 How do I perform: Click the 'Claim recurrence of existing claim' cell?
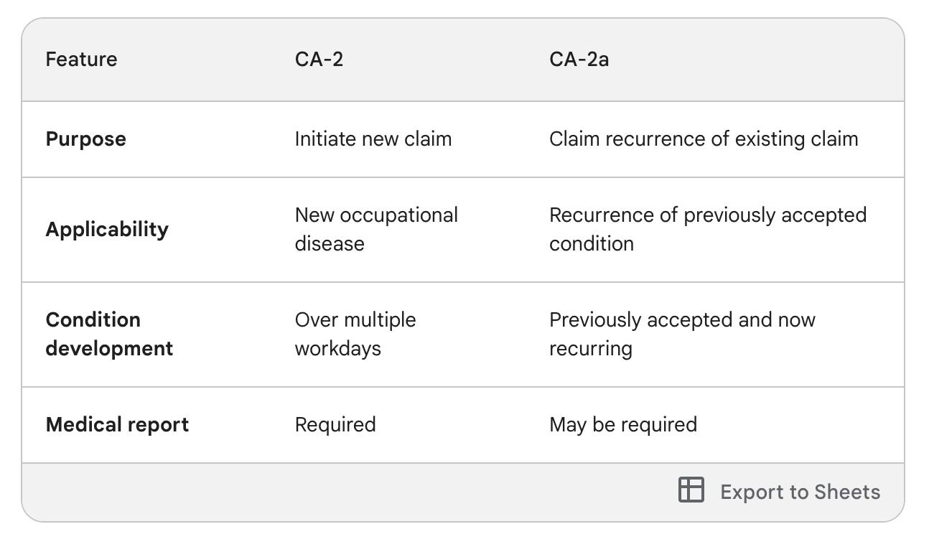pyautogui.click(x=704, y=139)
